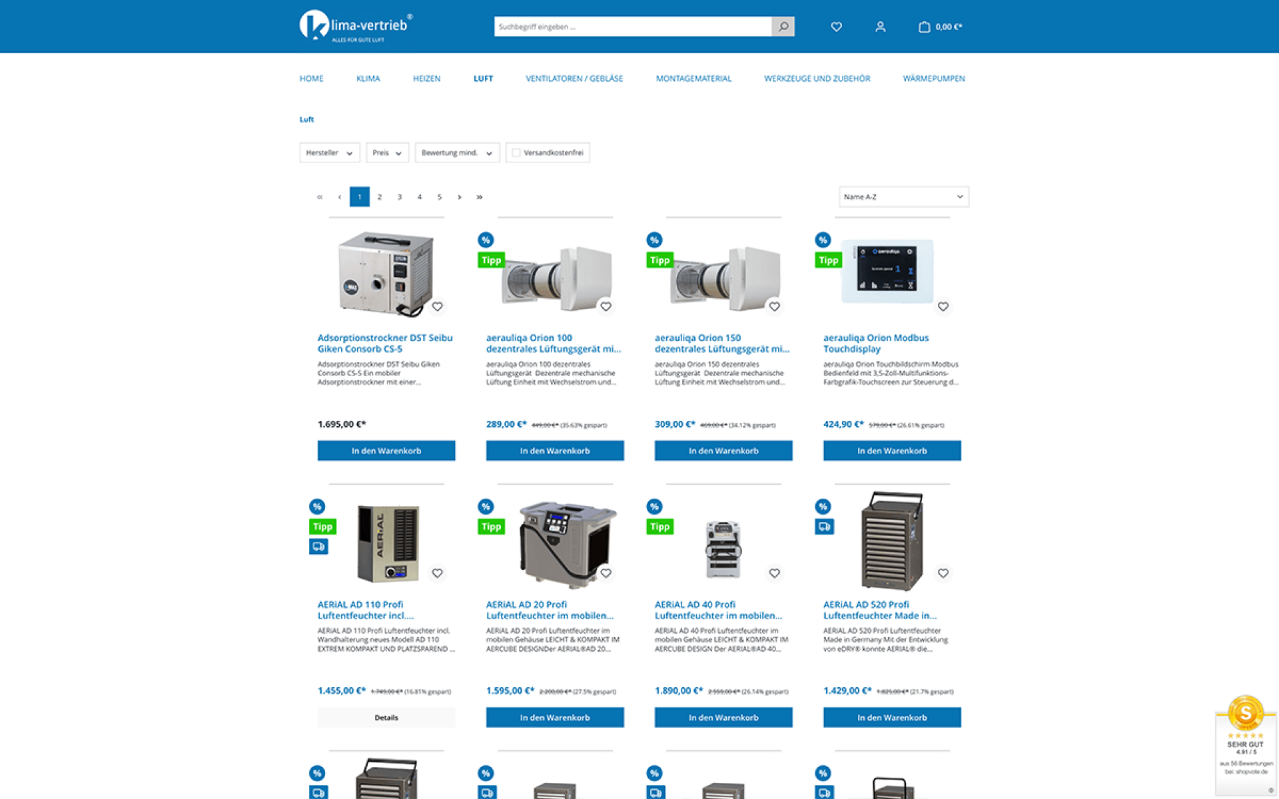Open the user account icon
Screen dimensions: 1279x799
pyautogui.click(x=880, y=27)
